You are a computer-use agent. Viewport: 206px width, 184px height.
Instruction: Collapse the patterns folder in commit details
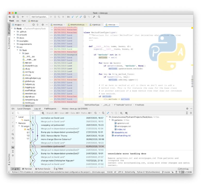tap(110, 120)
